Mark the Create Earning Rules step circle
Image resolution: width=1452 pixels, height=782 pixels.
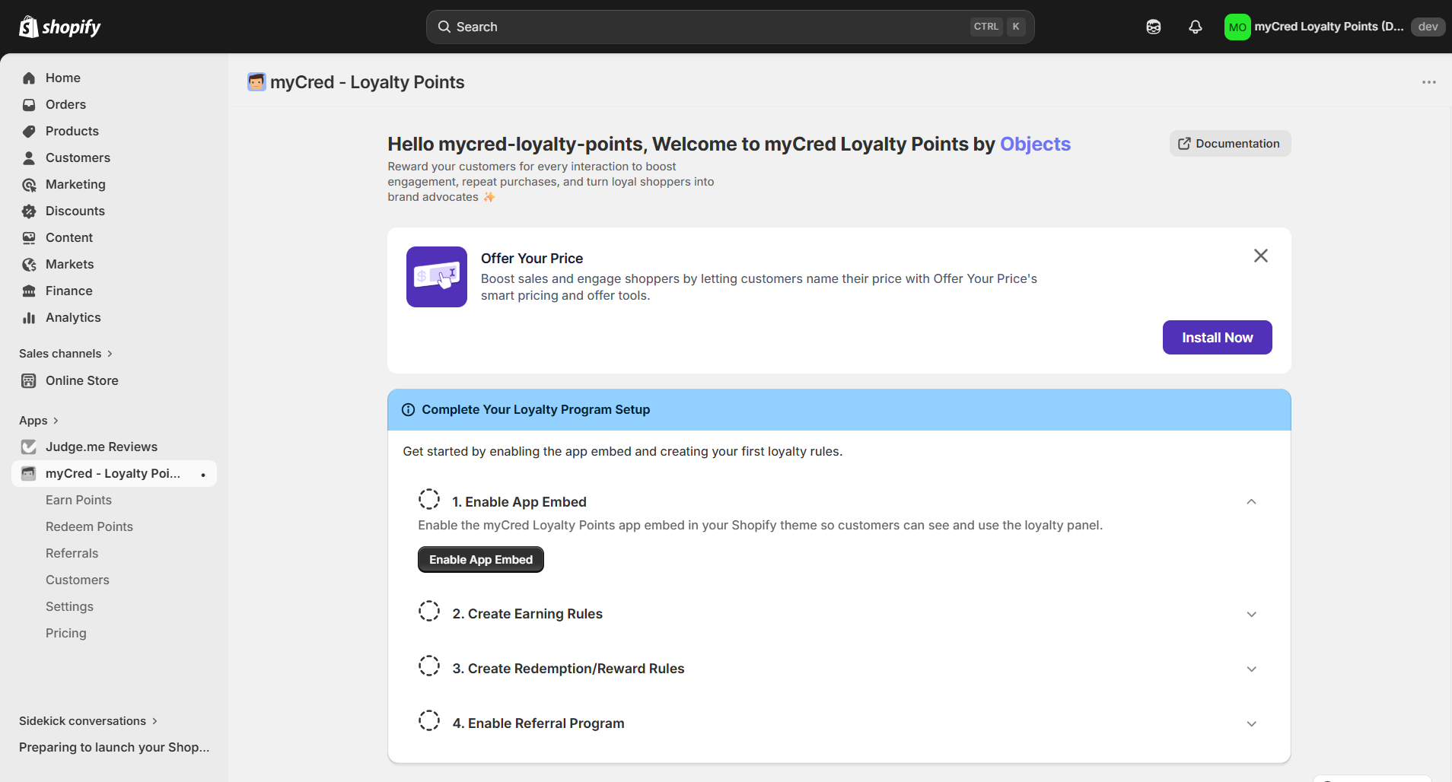(x=429, y=612)
